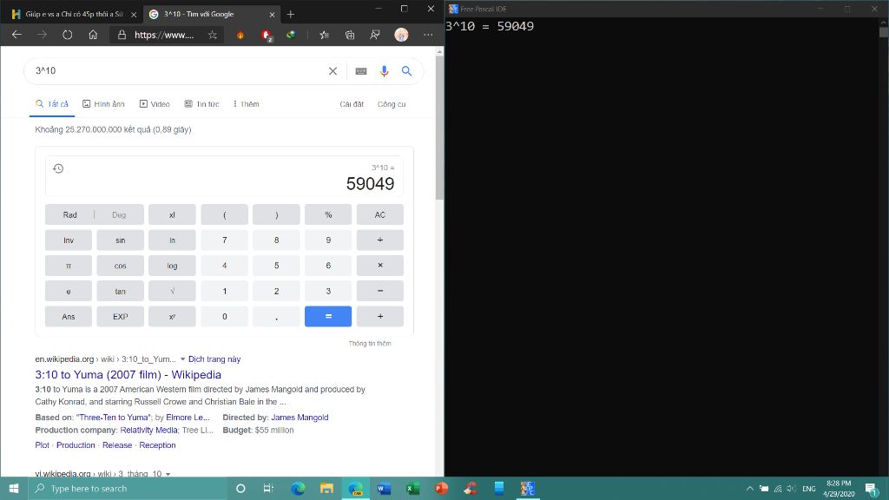The width and height of the screenshot is (889, 500).
Task: Click the calculator EXP key
Action: pyautogui.click(x=120, y=316)
